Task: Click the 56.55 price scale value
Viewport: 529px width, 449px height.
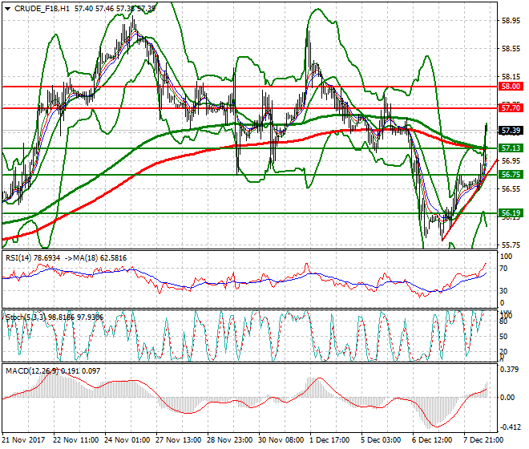Action: tap(511, 189)
